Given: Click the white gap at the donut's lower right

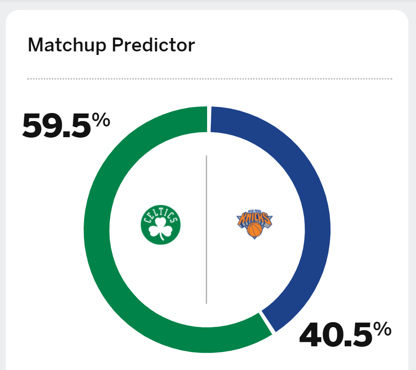Looking at the screenshot, I should pyautogui.click(x=267, y=323).
